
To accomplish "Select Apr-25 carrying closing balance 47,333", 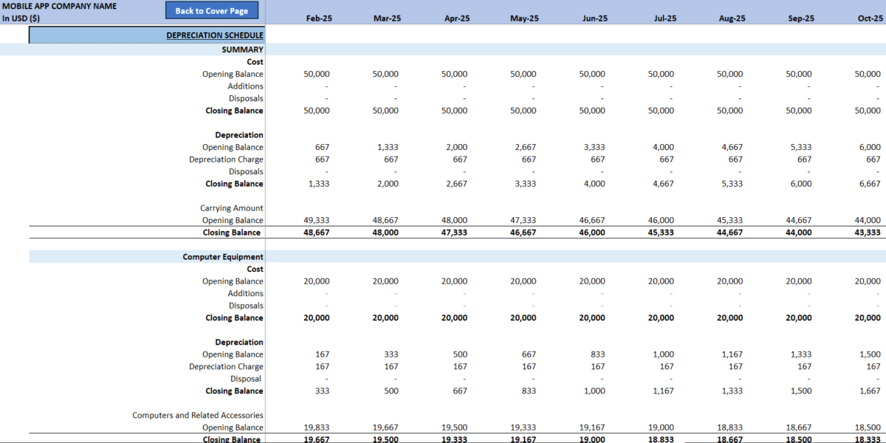I will point(454,233).
